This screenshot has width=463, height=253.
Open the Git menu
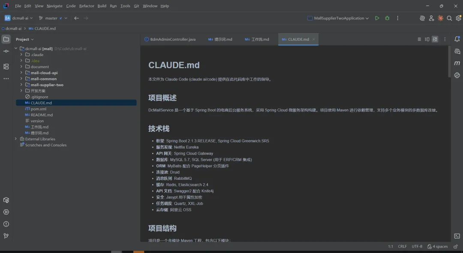(136, 6)
